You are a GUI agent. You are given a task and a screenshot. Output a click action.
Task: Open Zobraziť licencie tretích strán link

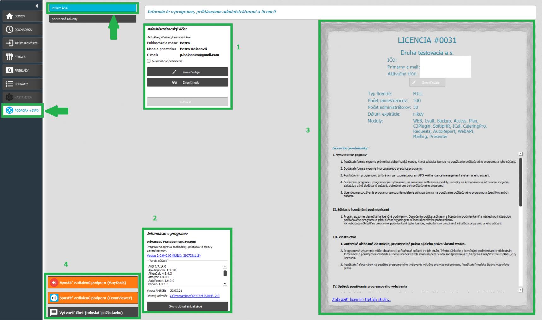click(361, 300)
